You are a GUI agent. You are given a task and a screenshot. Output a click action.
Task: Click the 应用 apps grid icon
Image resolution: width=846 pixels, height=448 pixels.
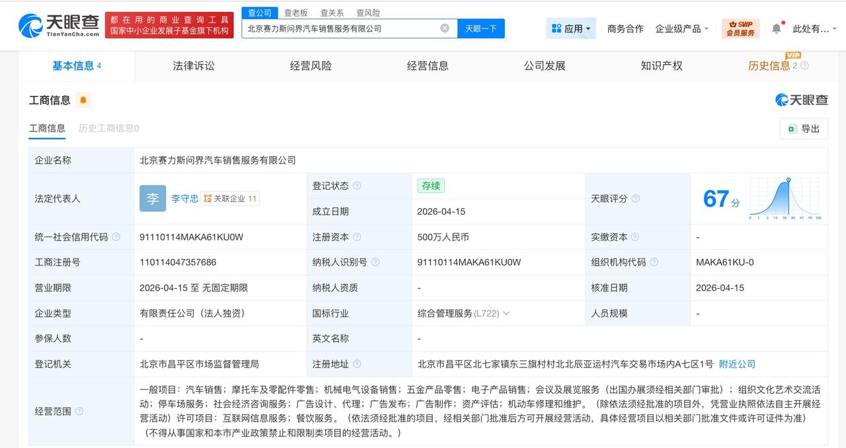point(556,28)
